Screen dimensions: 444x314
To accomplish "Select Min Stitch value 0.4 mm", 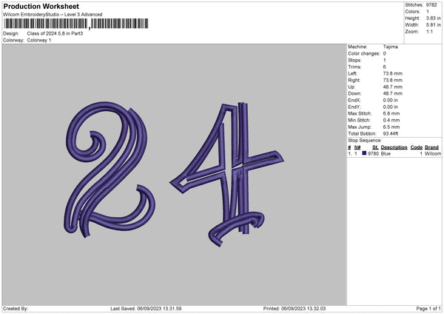I will pos(391,120).
